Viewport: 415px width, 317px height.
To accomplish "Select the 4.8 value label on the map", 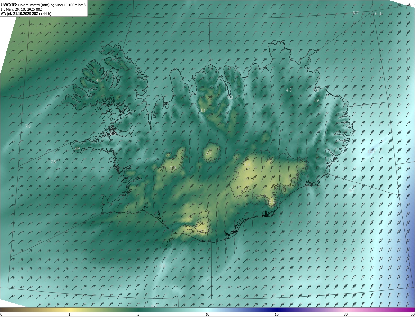I will 289,90.
